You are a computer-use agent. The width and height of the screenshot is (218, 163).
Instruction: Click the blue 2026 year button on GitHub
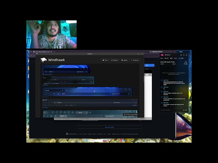tap(150, 65)
